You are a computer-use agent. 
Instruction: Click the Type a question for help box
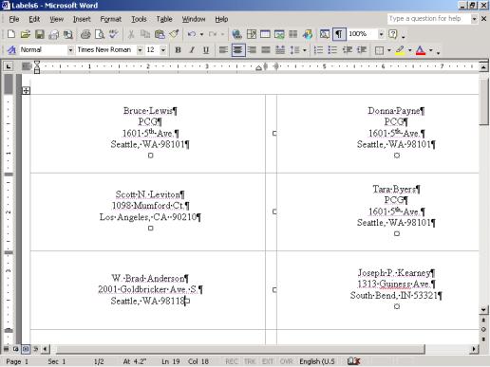point(429,19)
